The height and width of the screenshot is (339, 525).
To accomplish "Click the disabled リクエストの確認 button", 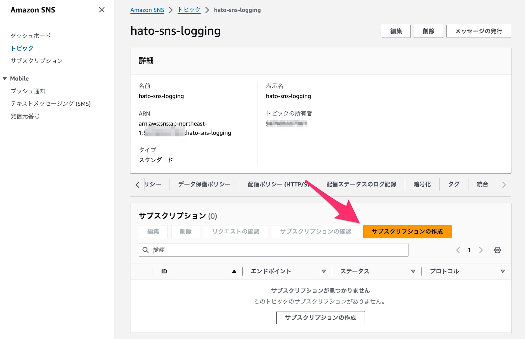I will click(236, 232).
